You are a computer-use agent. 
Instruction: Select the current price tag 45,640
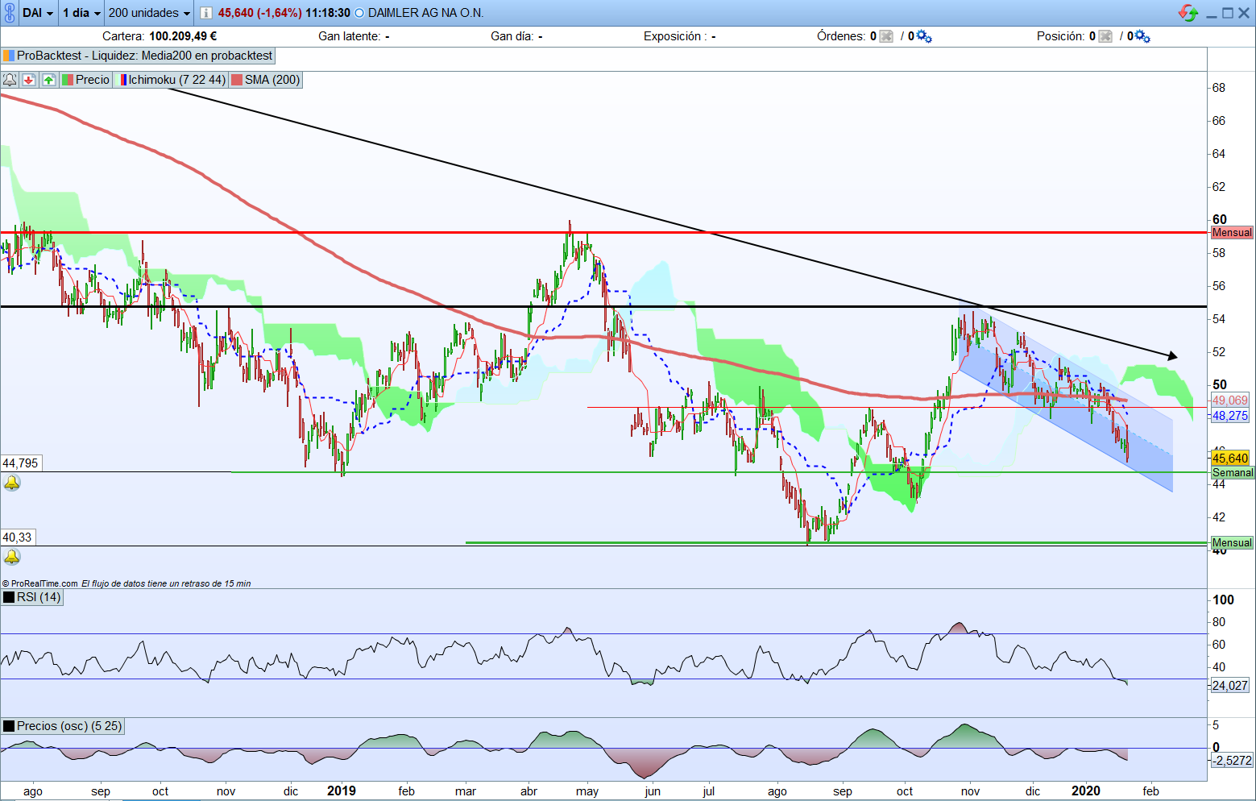(x=1230, y=459)
